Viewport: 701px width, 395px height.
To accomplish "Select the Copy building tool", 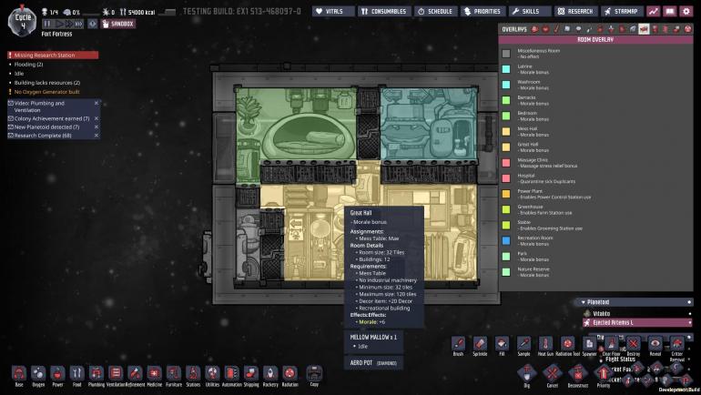I will tap(314, 375).
